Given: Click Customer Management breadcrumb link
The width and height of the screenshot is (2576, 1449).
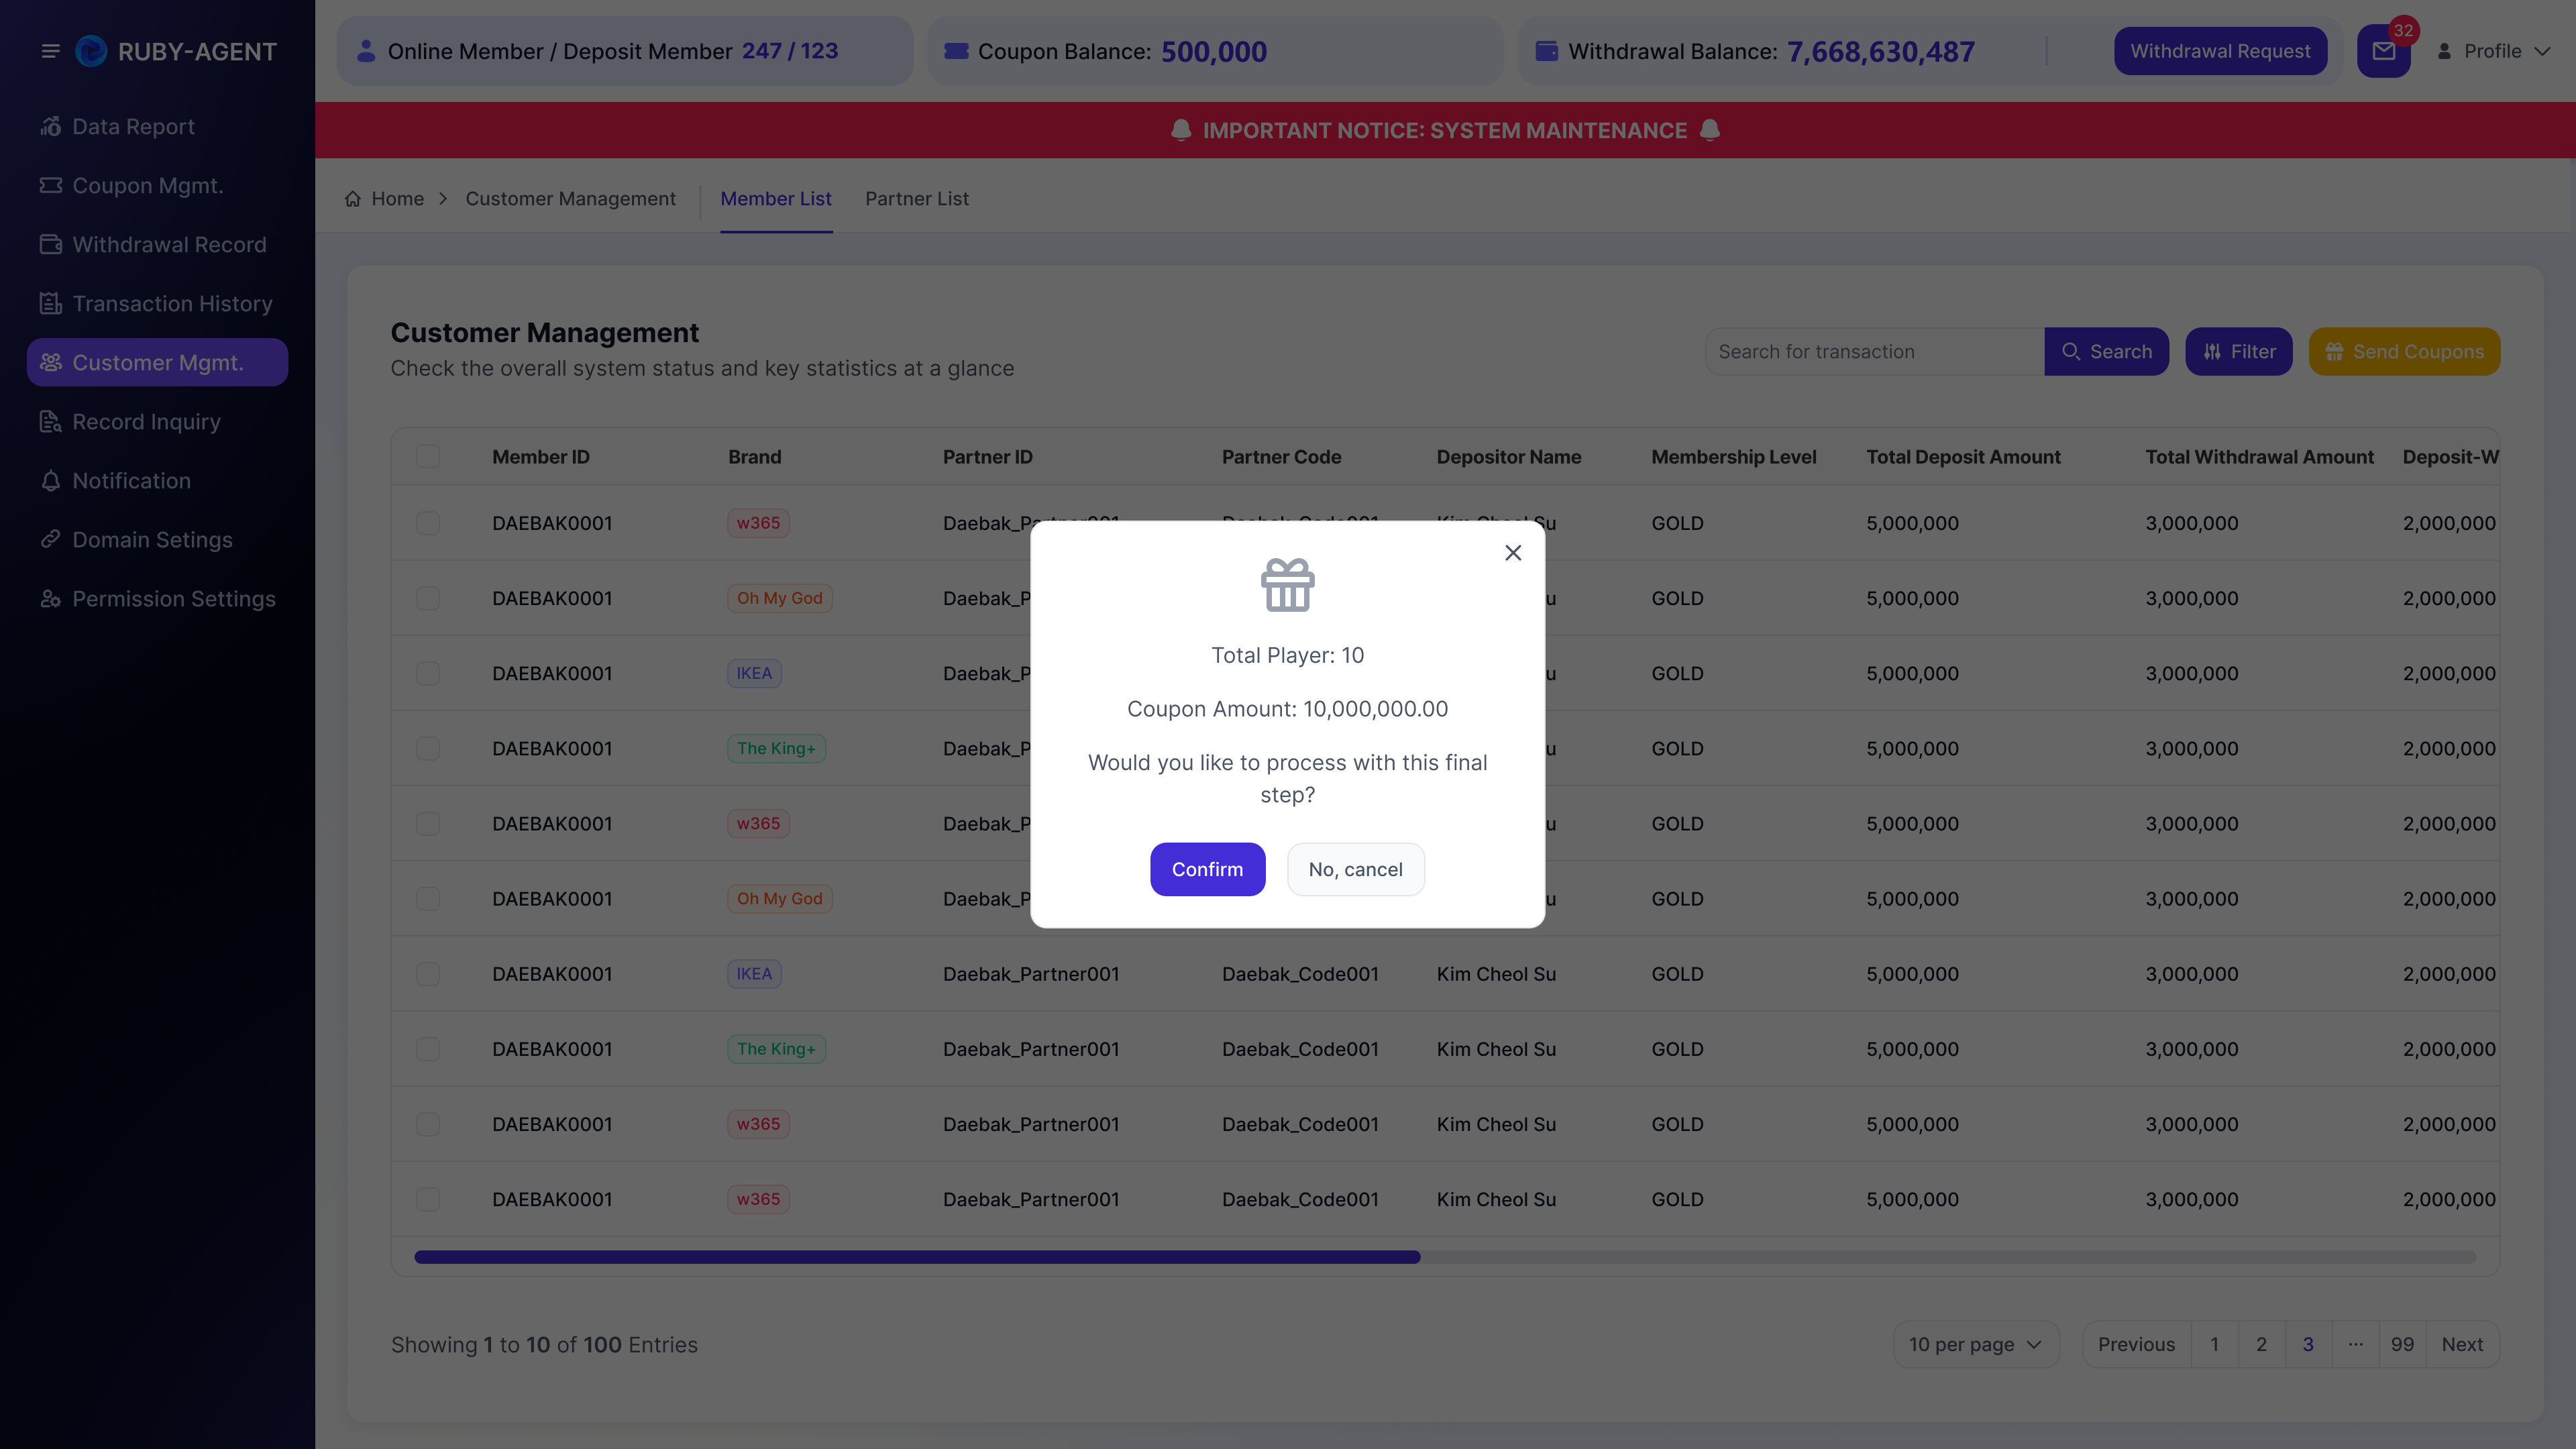Looking at the screenshot, I should tap(570, 199).
